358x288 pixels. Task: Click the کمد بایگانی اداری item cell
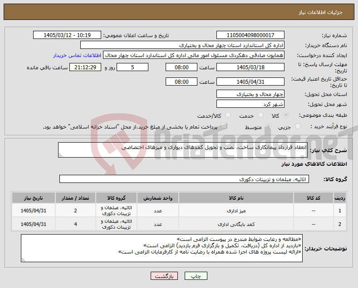(236, 224)
